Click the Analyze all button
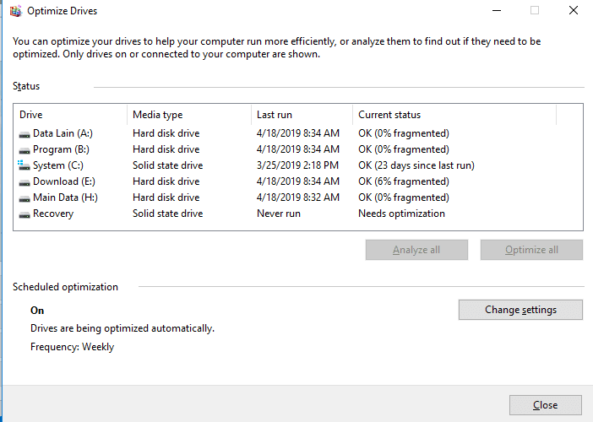The width and height of the screenshot is (593, 422). [x=416, y=250]
